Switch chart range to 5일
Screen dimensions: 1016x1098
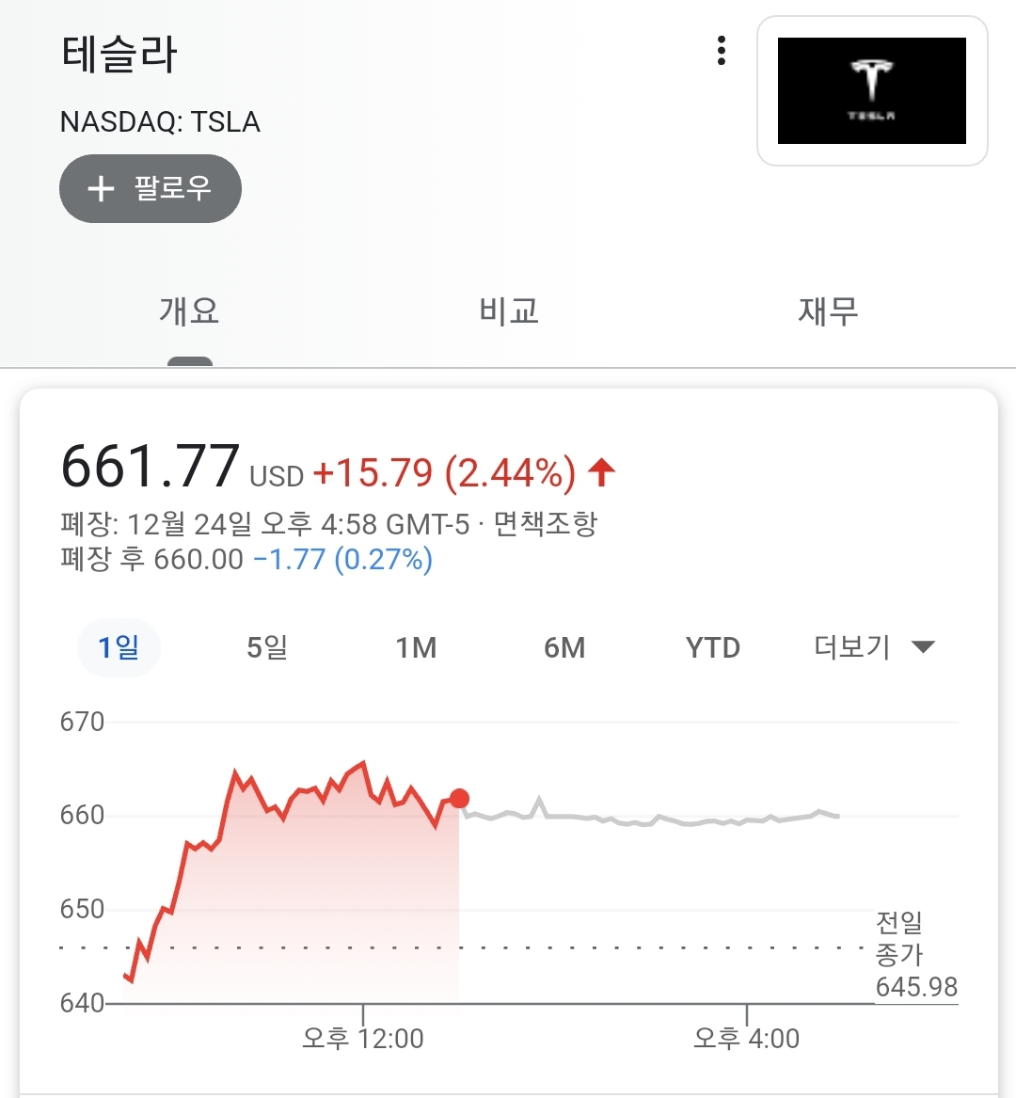click(x=267, y=647)
